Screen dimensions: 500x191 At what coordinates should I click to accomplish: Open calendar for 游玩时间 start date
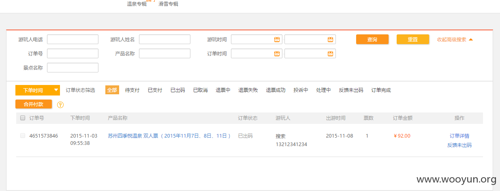point(277,39)
